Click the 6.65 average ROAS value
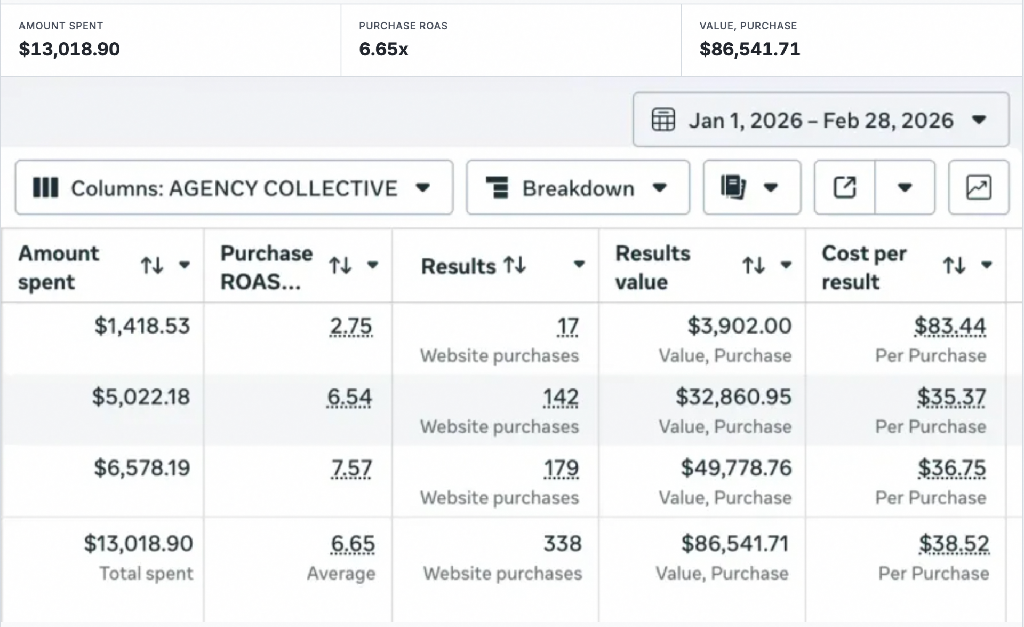Screen dimensions: 1024x627 (x=353, y=543)
